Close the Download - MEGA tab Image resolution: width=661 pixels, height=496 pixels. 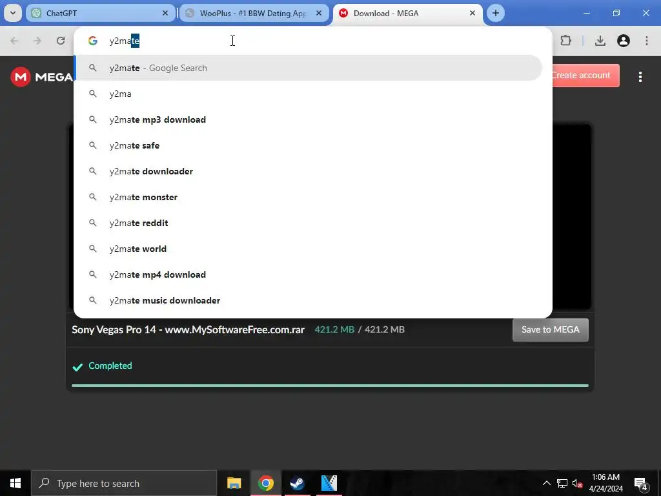(x=473, y=13)
